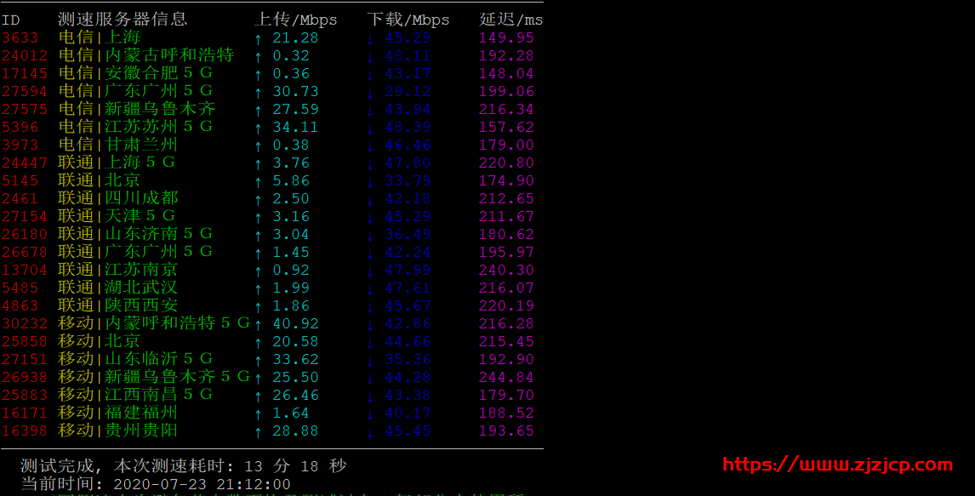Select latency value 244.84
The height and width of the screenshot is (496, 975).
point(506,377)
